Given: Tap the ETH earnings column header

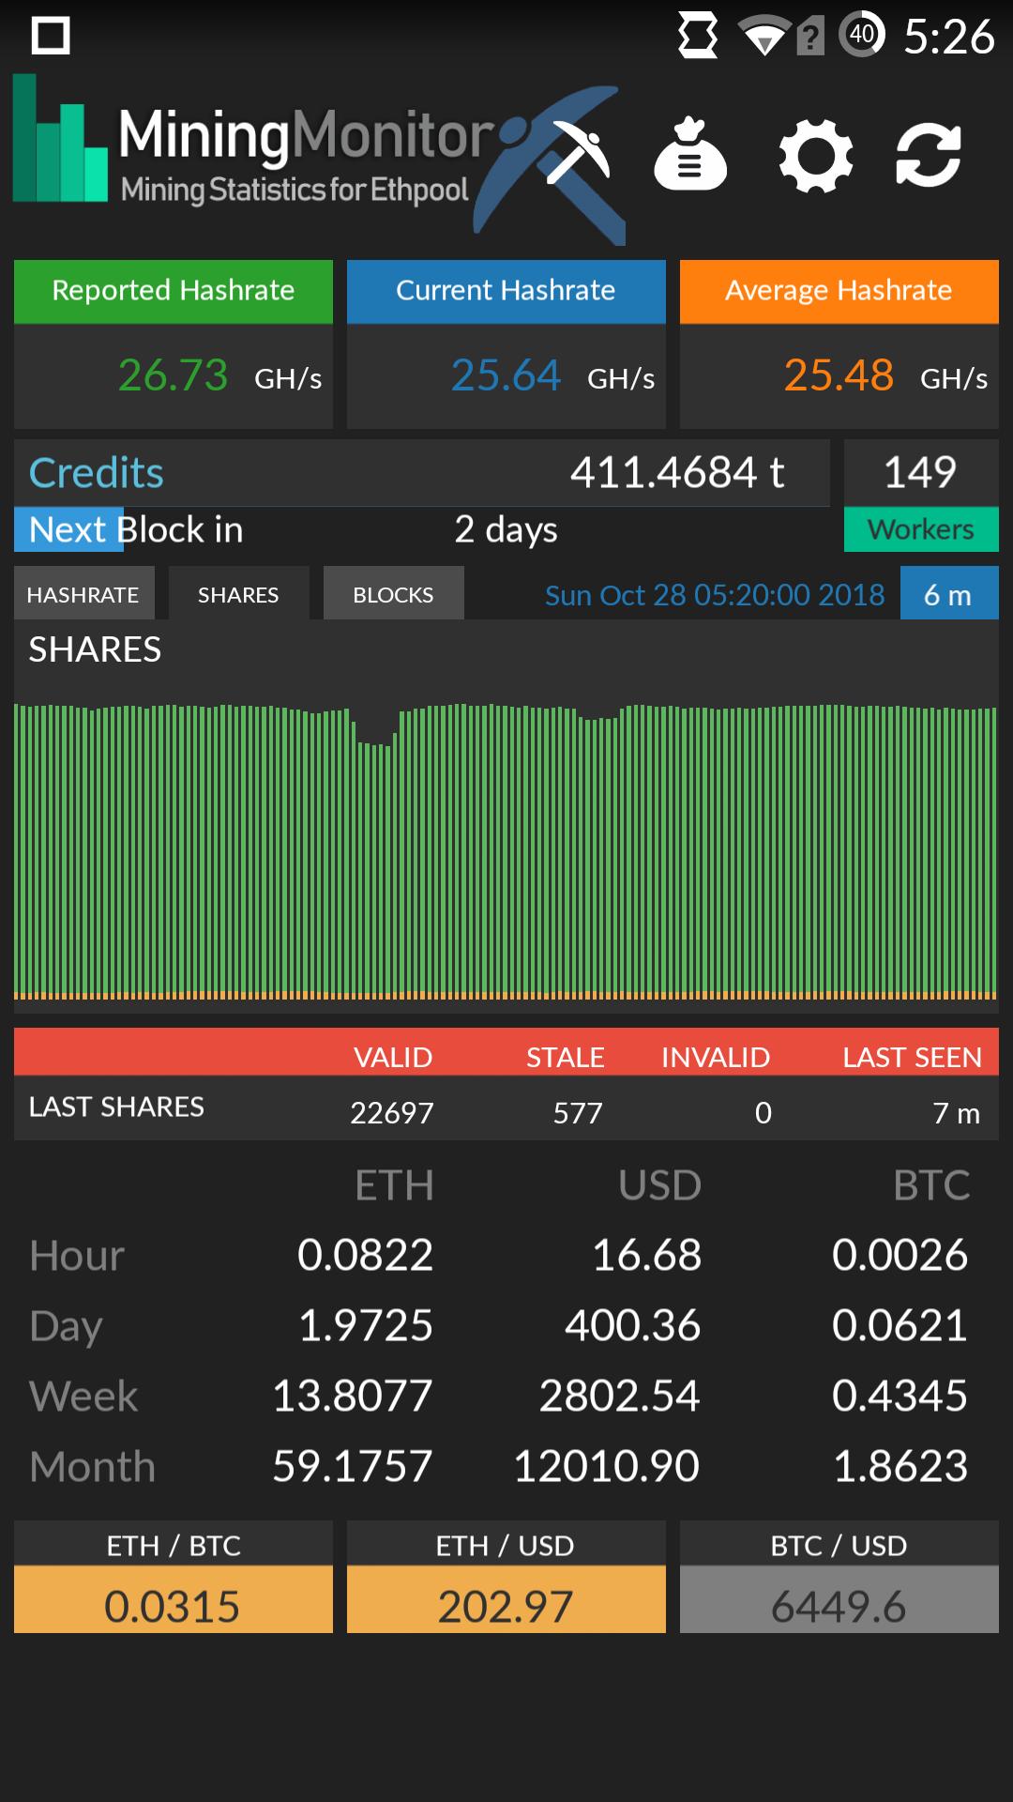Looking at the screenshot, I should point(394,1185).
